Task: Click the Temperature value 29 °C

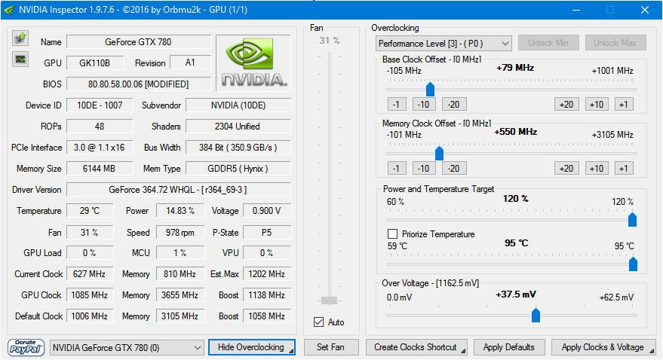Action: [x=90, y=211]
